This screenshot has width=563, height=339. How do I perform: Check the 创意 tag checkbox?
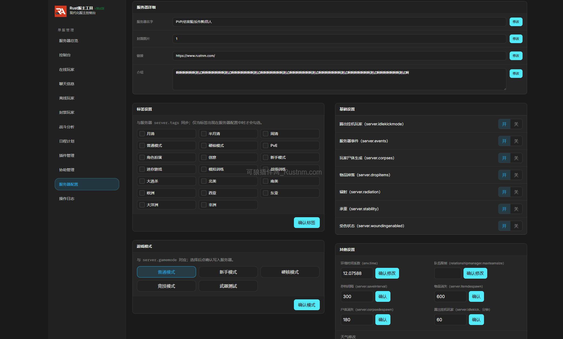coord(204,157)
